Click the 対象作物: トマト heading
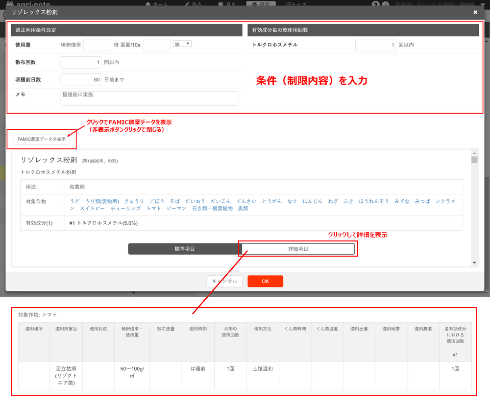490x406 pixels. [37, 315]
